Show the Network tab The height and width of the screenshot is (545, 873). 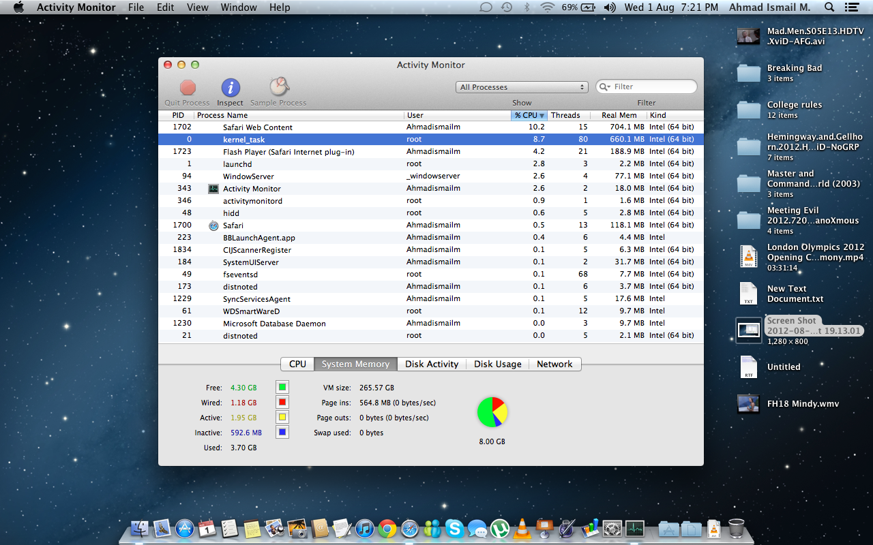pos(554,364)
